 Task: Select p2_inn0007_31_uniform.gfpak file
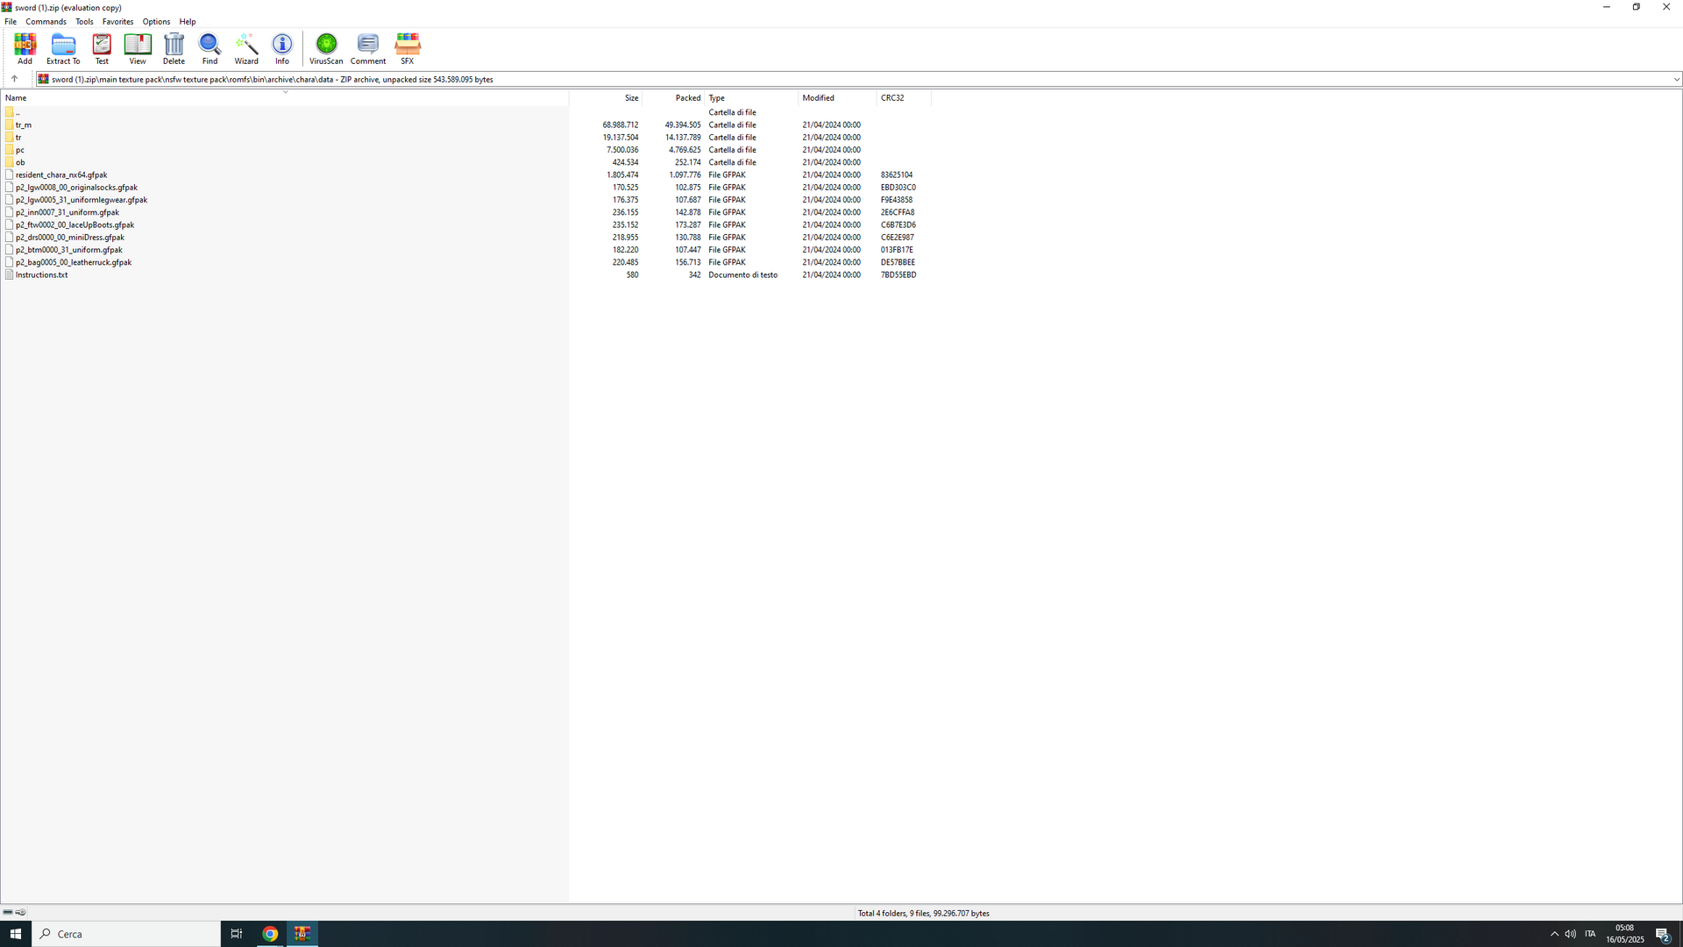click(67, 212)
